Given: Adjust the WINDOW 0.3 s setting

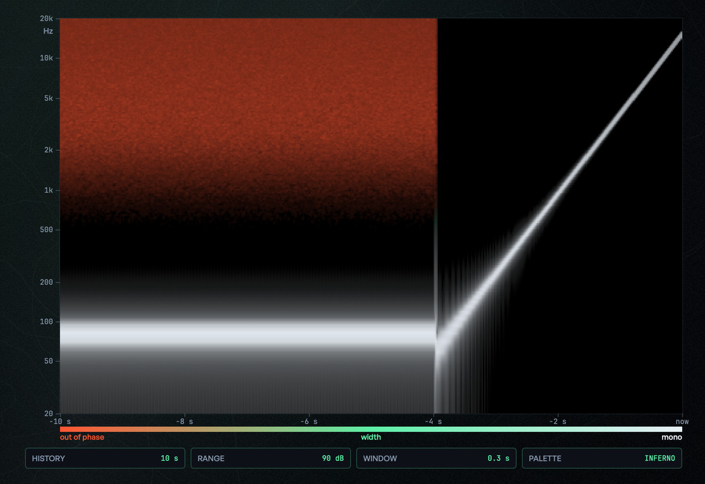Looking at the screenshot, I should [437, 458].
